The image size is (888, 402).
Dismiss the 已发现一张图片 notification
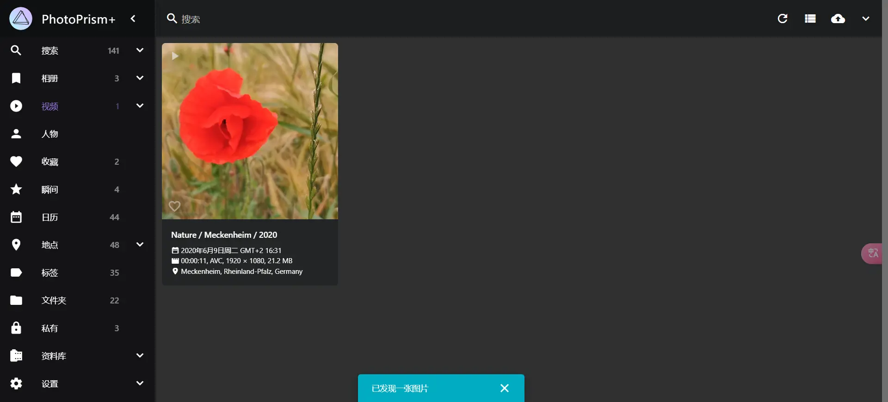tap(505, 388)
